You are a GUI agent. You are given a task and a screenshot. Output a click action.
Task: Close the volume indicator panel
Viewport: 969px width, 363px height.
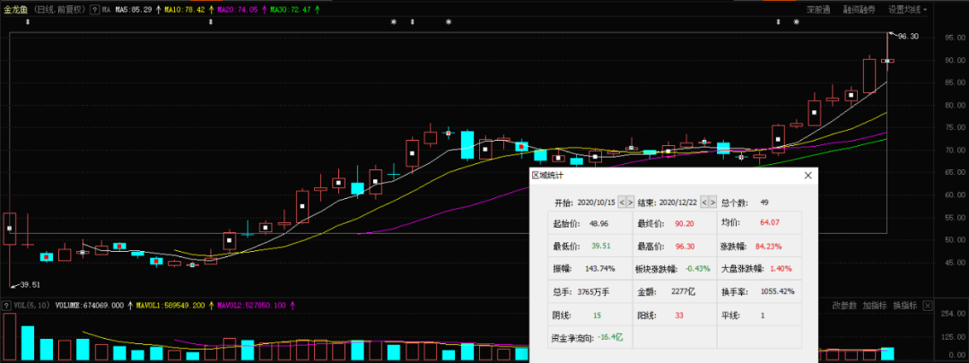pos(927,306)
